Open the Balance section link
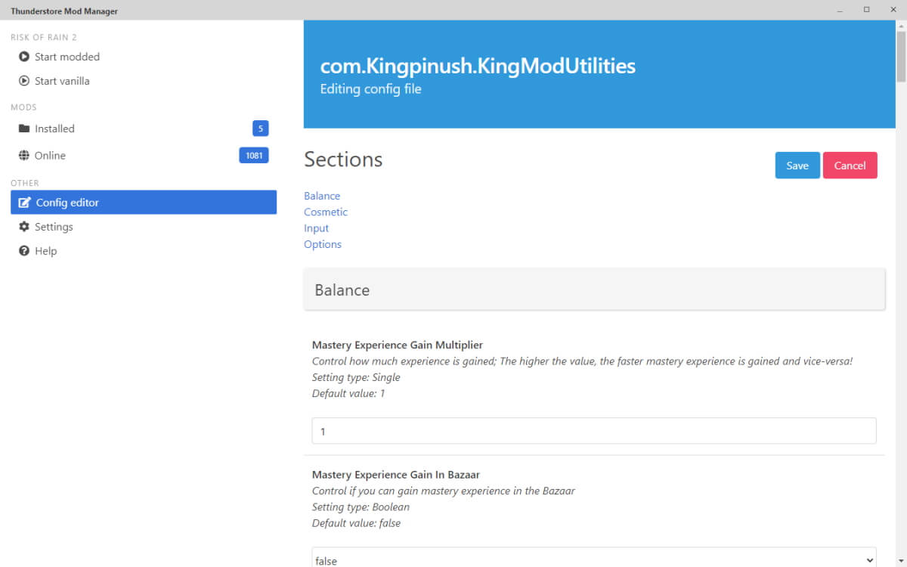This screenshot has width=907, height=567. [x=322, y=196]
